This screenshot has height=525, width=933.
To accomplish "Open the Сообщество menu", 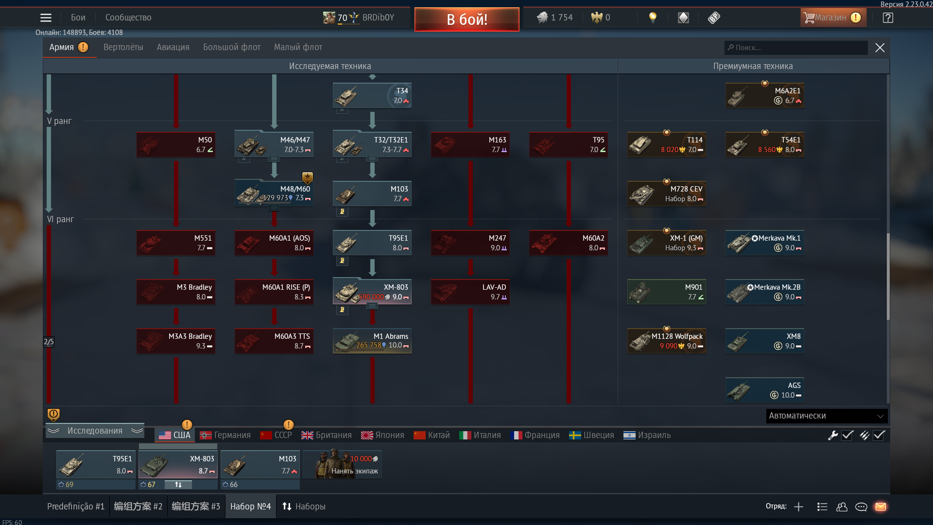I will [x=128, y=17].
